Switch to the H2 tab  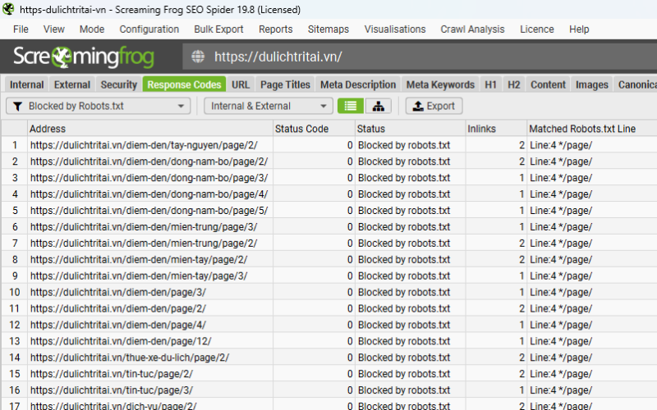[x=514, y=84]
